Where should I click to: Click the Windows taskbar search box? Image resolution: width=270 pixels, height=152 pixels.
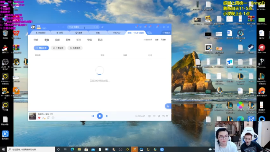point(31,149)
